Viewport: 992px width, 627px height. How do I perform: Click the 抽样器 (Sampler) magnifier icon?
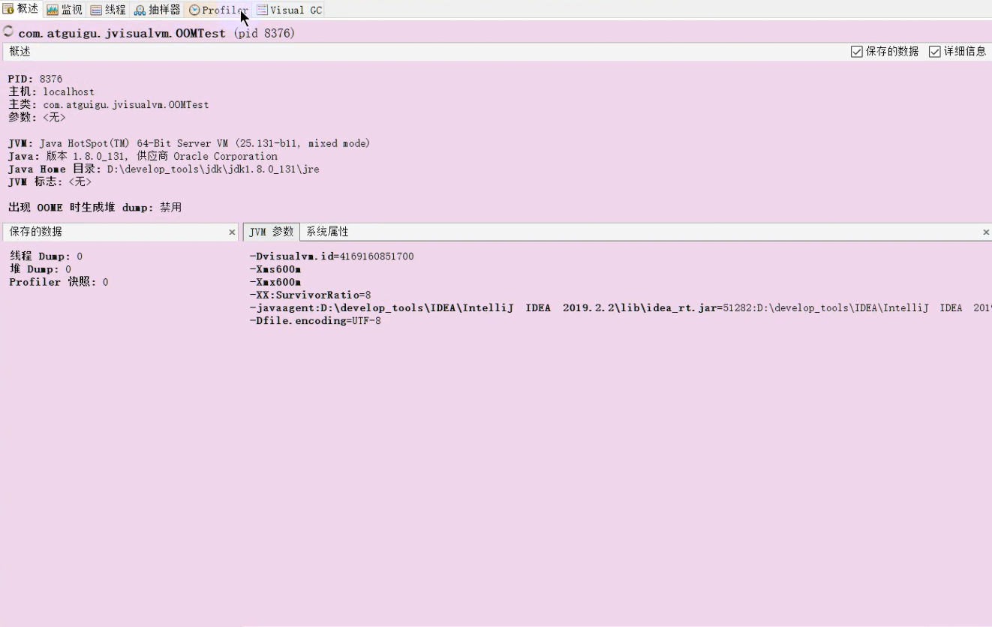[x=140, y=10]
